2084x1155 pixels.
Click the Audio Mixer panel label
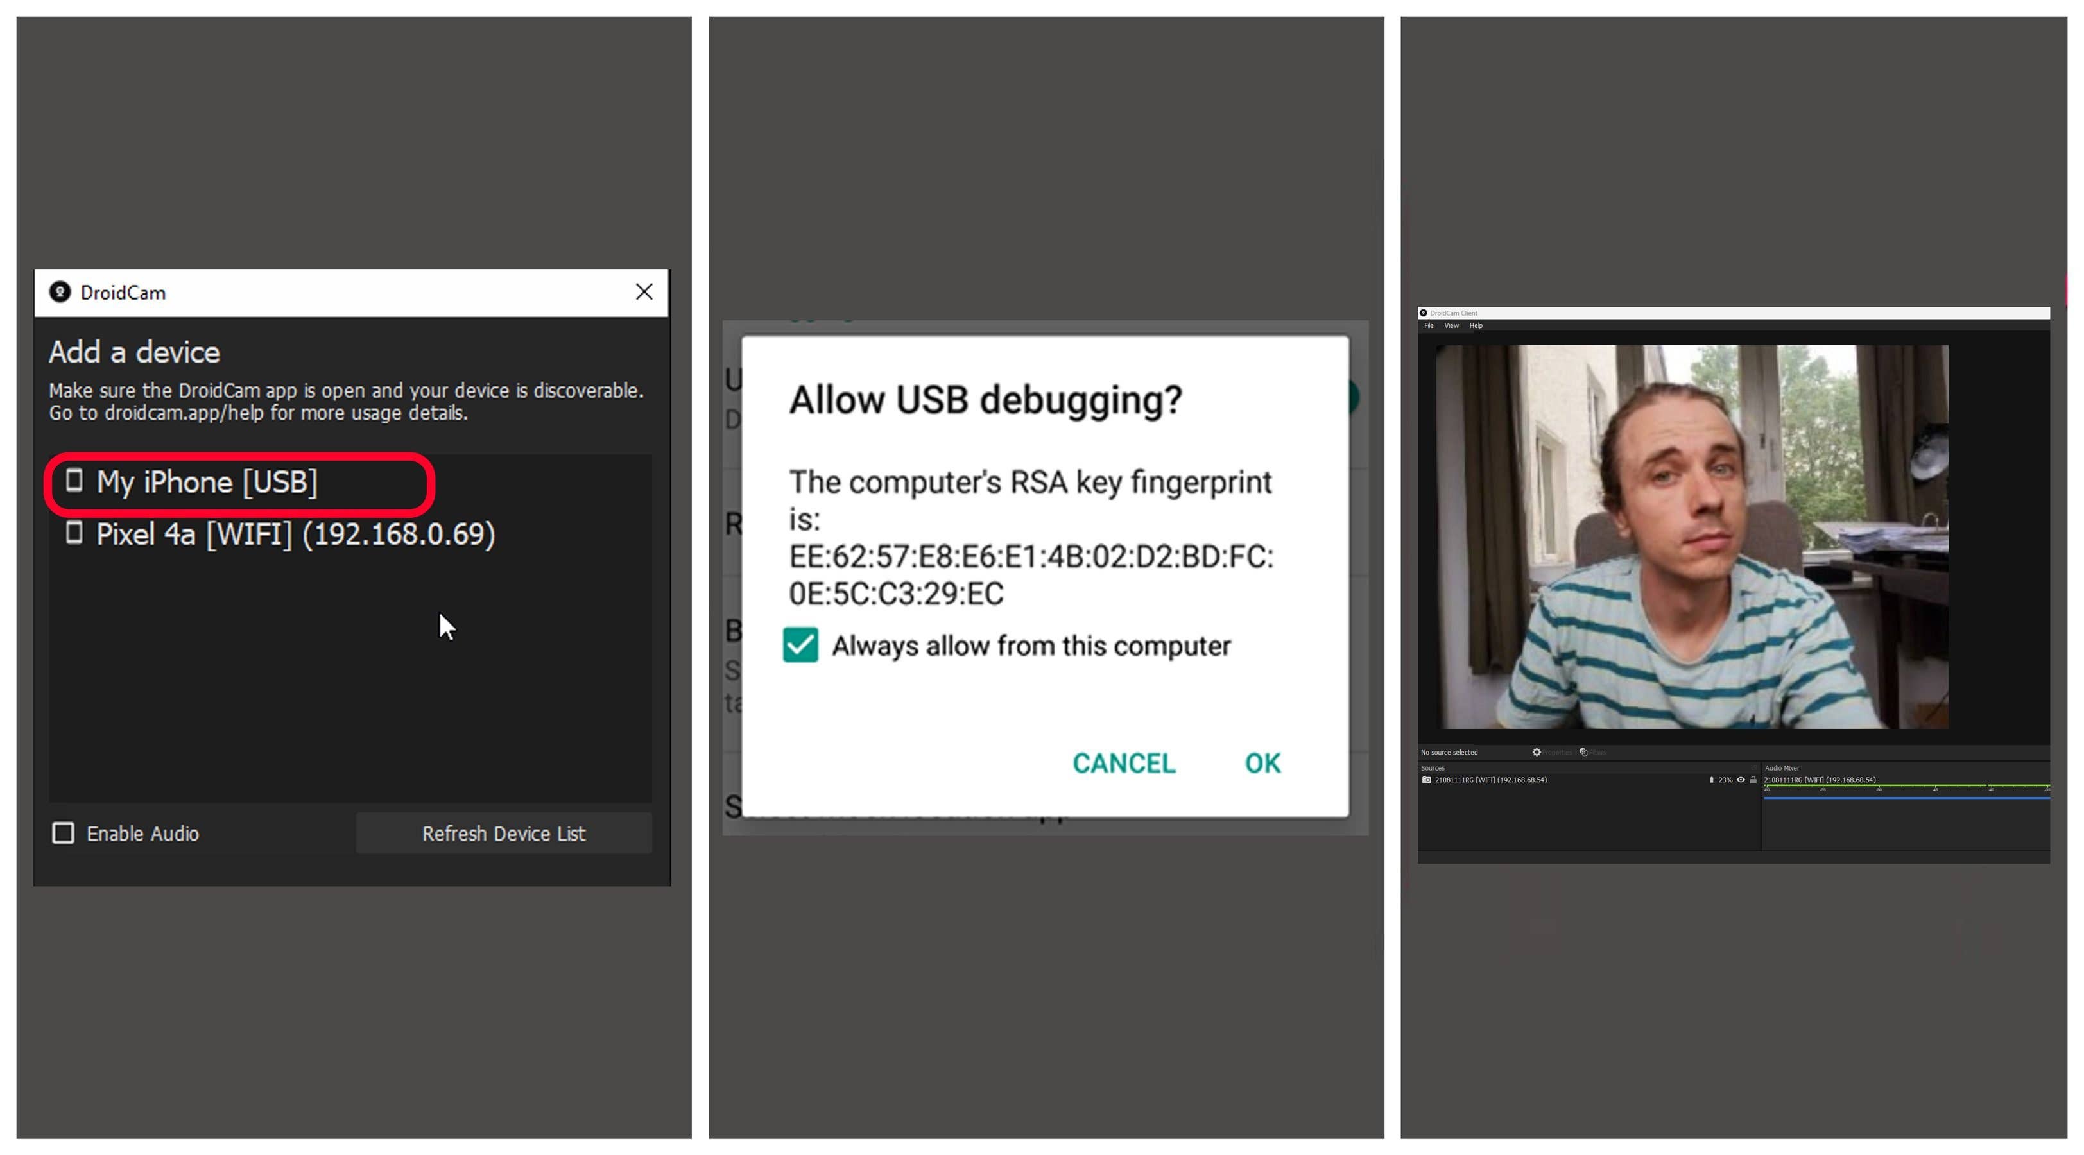(1783, 768)
